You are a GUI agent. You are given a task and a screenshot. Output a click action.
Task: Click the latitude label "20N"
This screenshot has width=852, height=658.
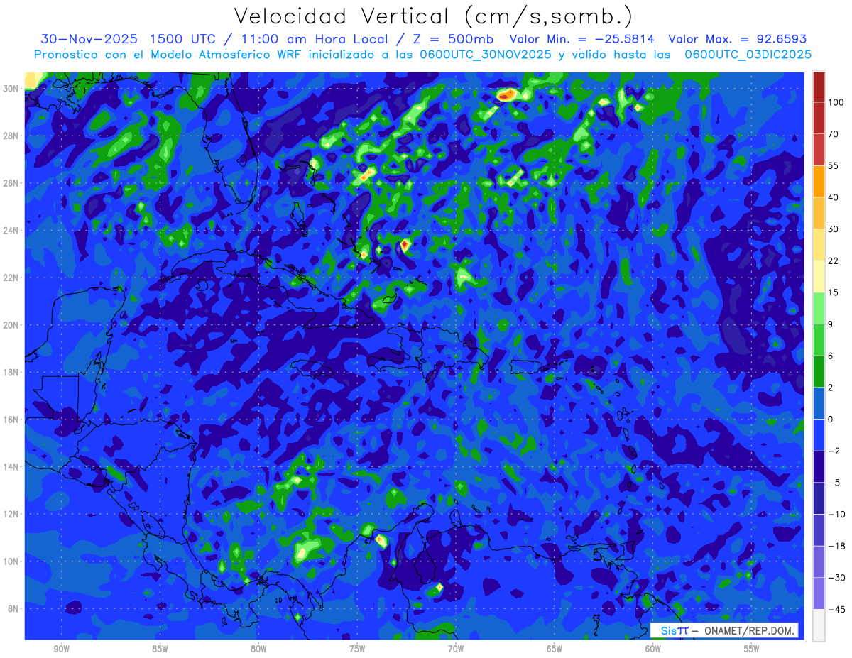[x=11, y=325]
